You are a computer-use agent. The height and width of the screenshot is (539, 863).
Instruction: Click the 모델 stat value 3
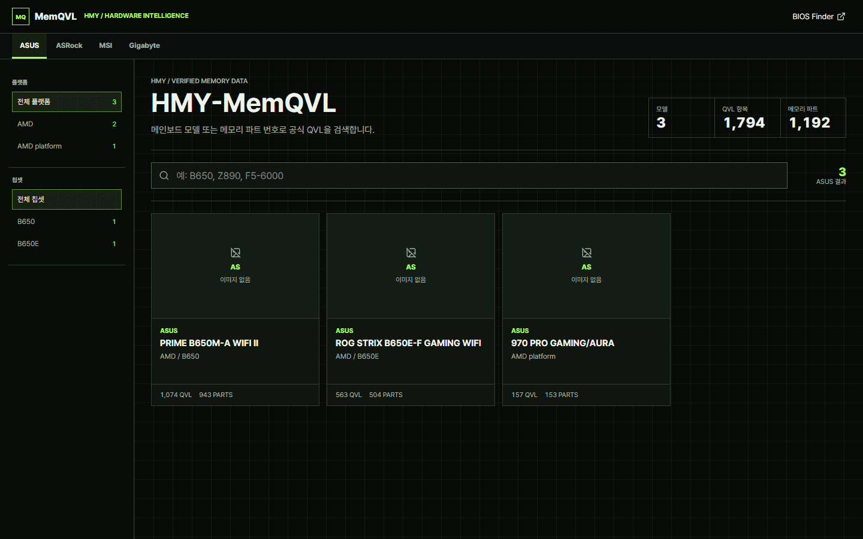click(x=661, y=123)
